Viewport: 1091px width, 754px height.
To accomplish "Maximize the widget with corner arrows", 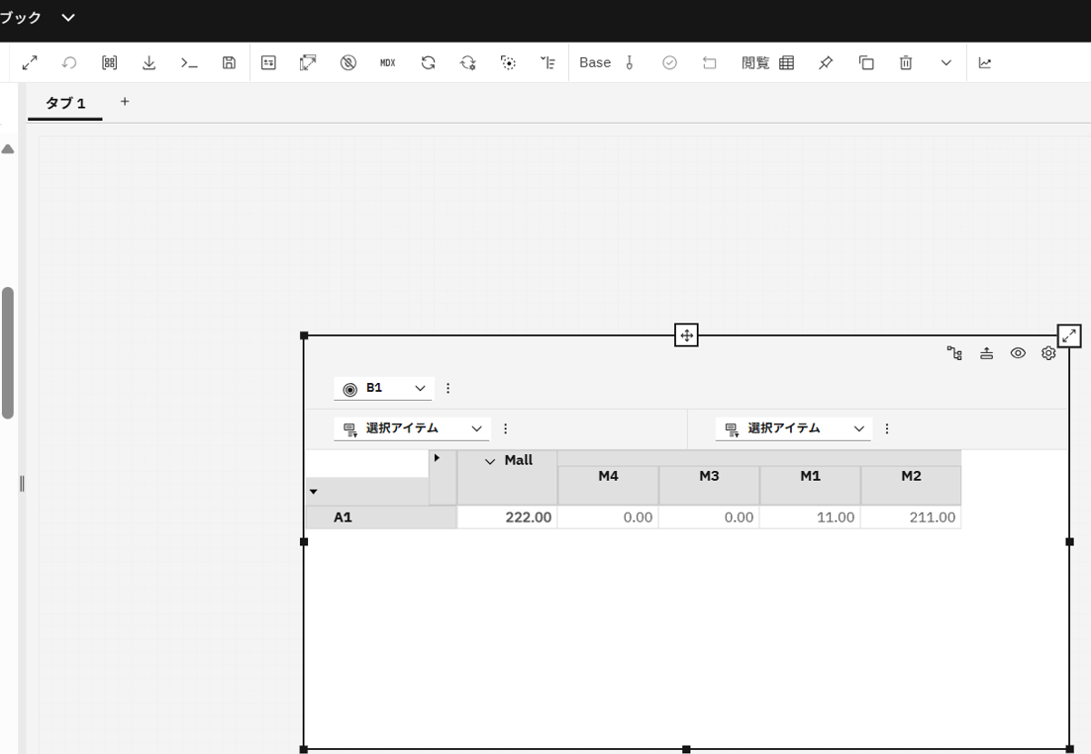I will tap(1069, 336).
